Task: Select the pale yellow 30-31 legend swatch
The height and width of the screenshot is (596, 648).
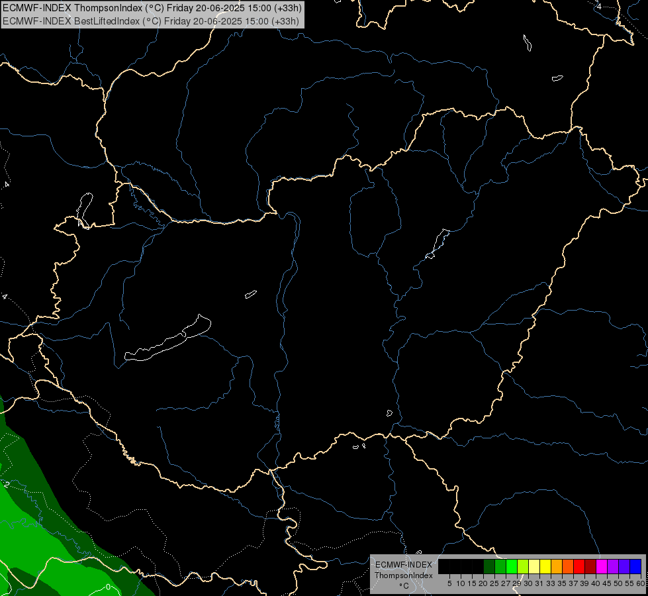Action: pyautogui.click(x=534, y=566)
